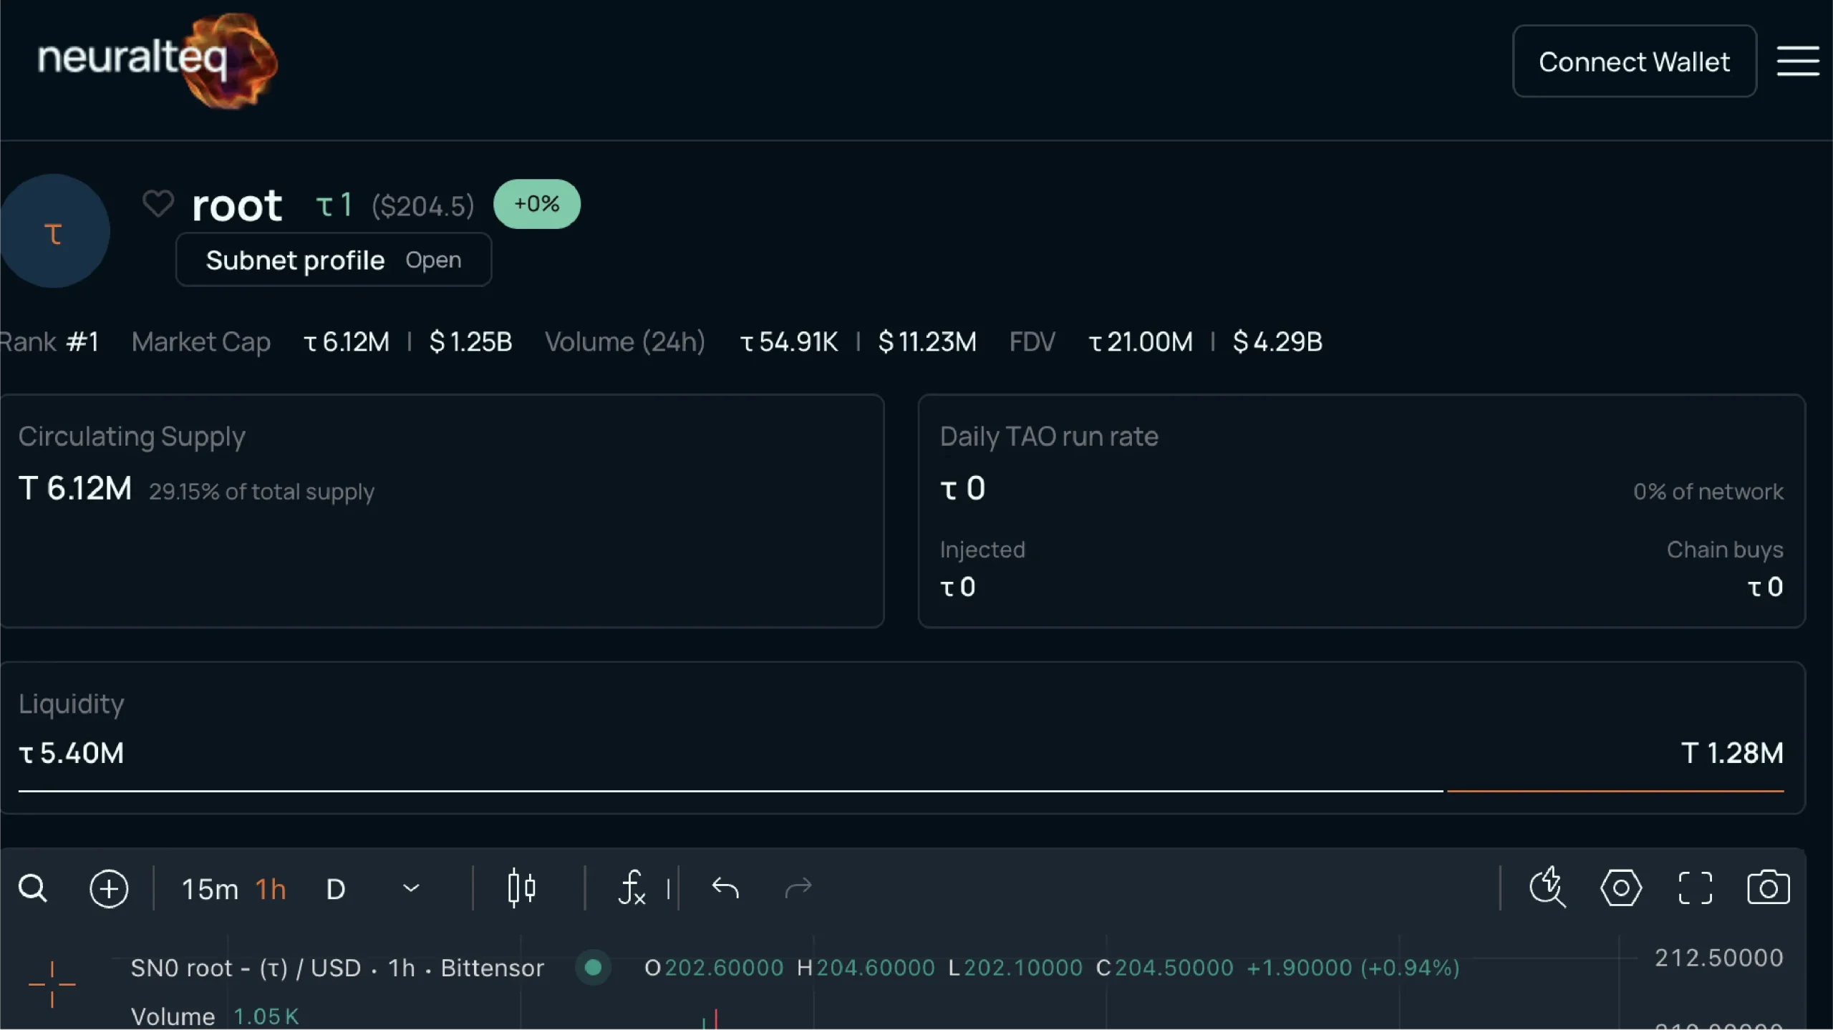Viewport: 1833px width, 1030px height.
Task: Click the orange segment of the Liquidity bar
Action: coord(1615,790)
